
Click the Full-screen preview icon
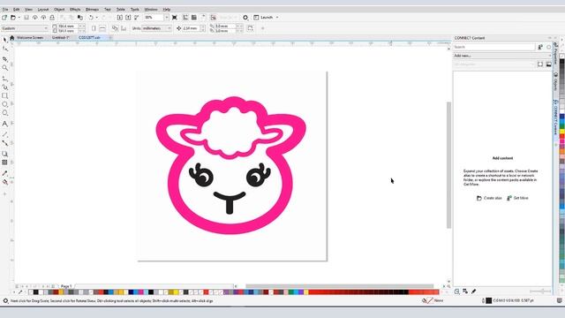(x=175, y=18)
